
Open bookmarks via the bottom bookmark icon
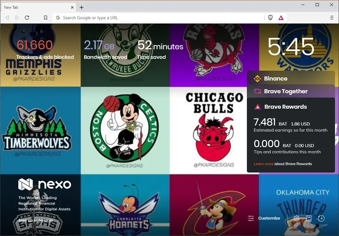(309, 218)
